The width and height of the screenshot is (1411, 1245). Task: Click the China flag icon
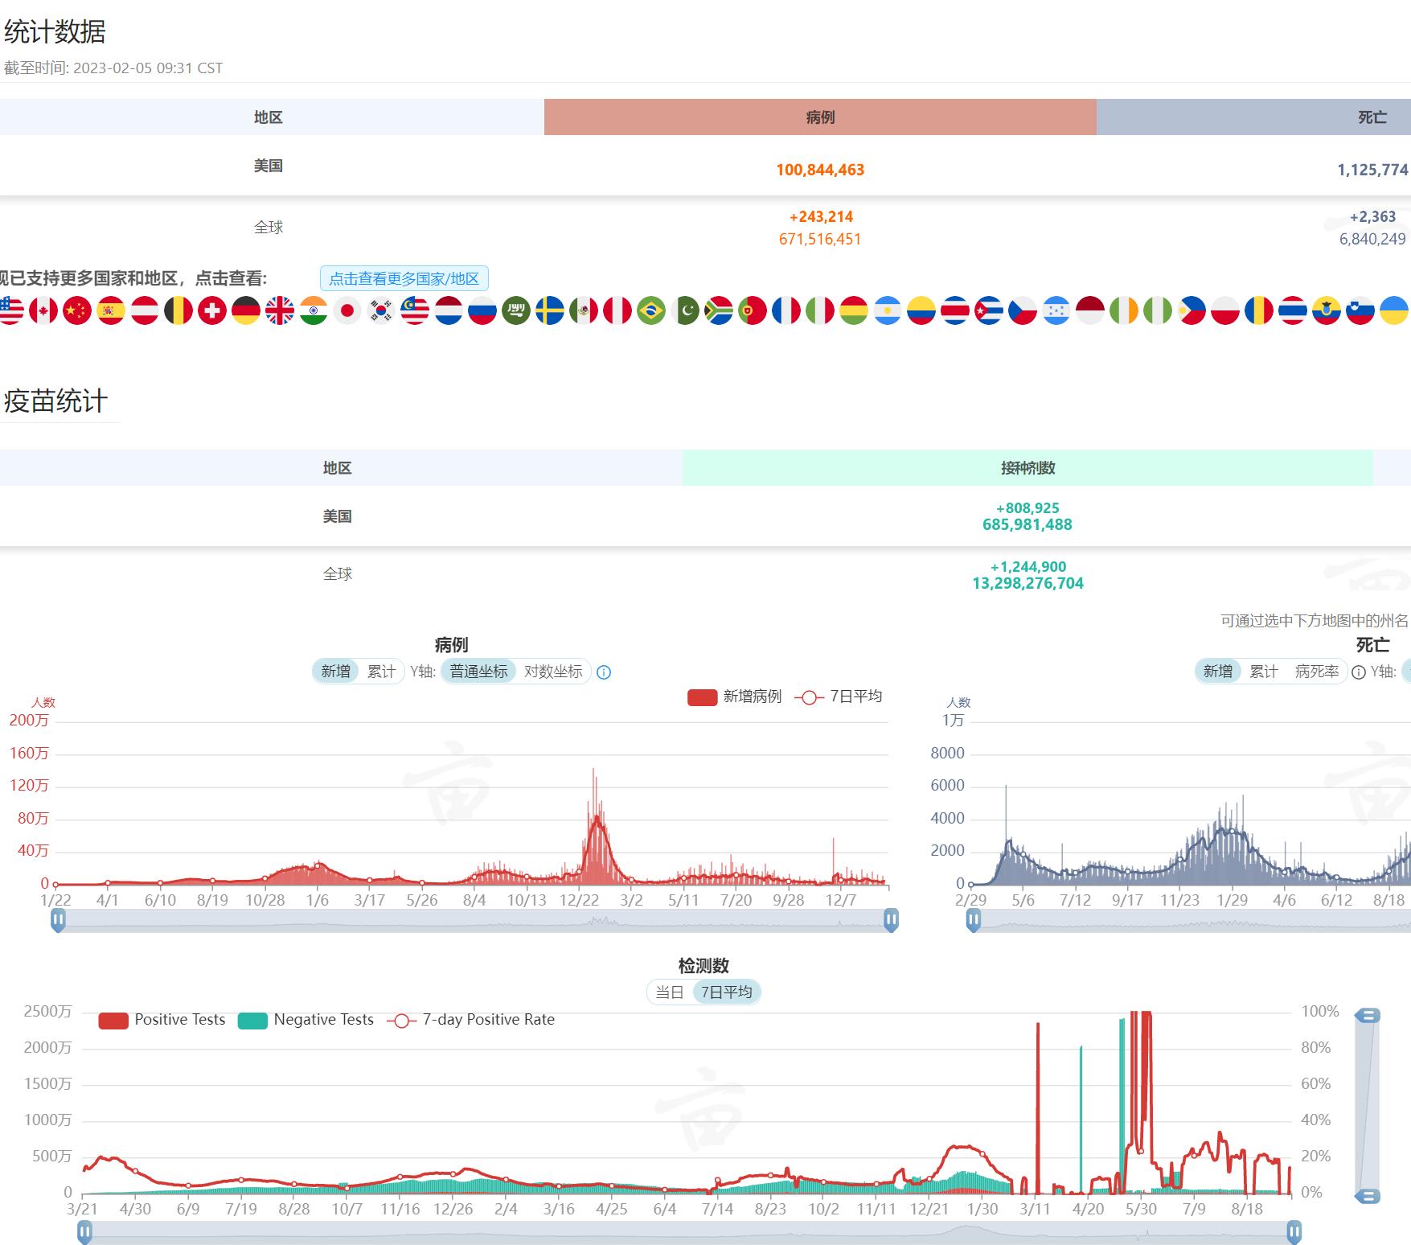pos(77,310)
